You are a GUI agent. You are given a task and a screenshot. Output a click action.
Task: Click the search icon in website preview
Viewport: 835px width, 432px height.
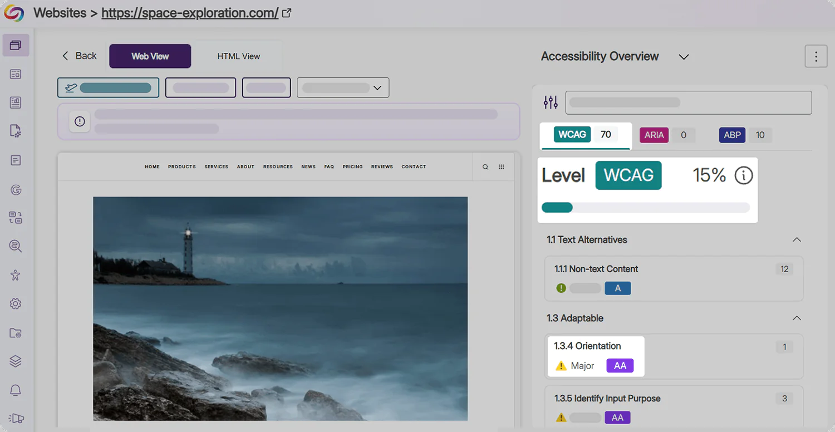click(x=485, y=167)
